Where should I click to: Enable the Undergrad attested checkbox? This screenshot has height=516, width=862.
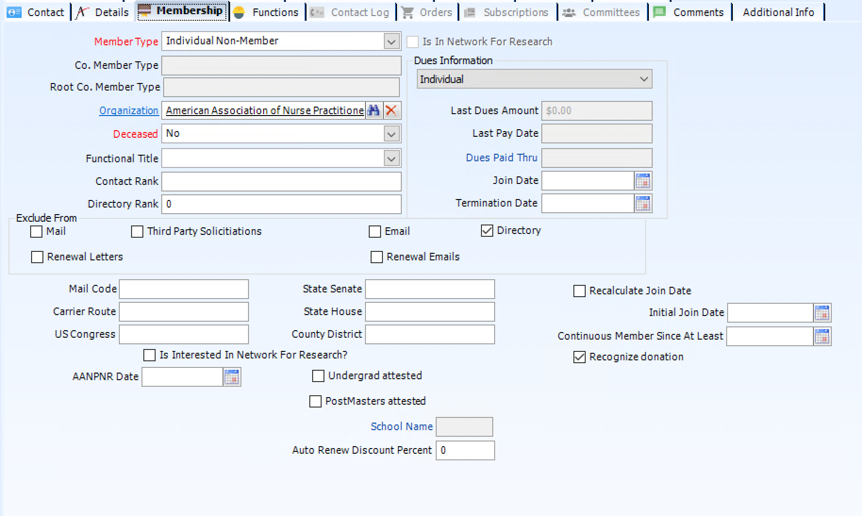pyautogui.click(x=317, y=376)
